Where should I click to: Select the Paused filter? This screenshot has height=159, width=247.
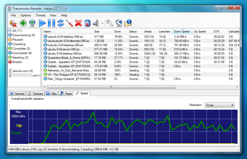point(16,40)
